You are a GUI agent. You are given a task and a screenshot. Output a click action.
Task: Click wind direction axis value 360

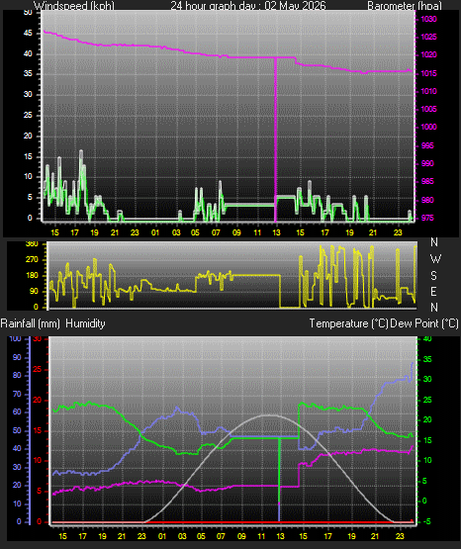(x=32, y=244)
